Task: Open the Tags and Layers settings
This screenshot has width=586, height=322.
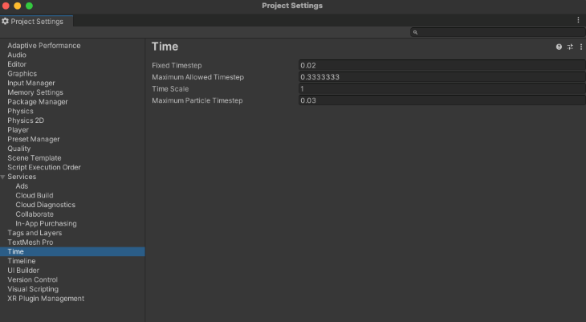Action: tap(35, 233)
